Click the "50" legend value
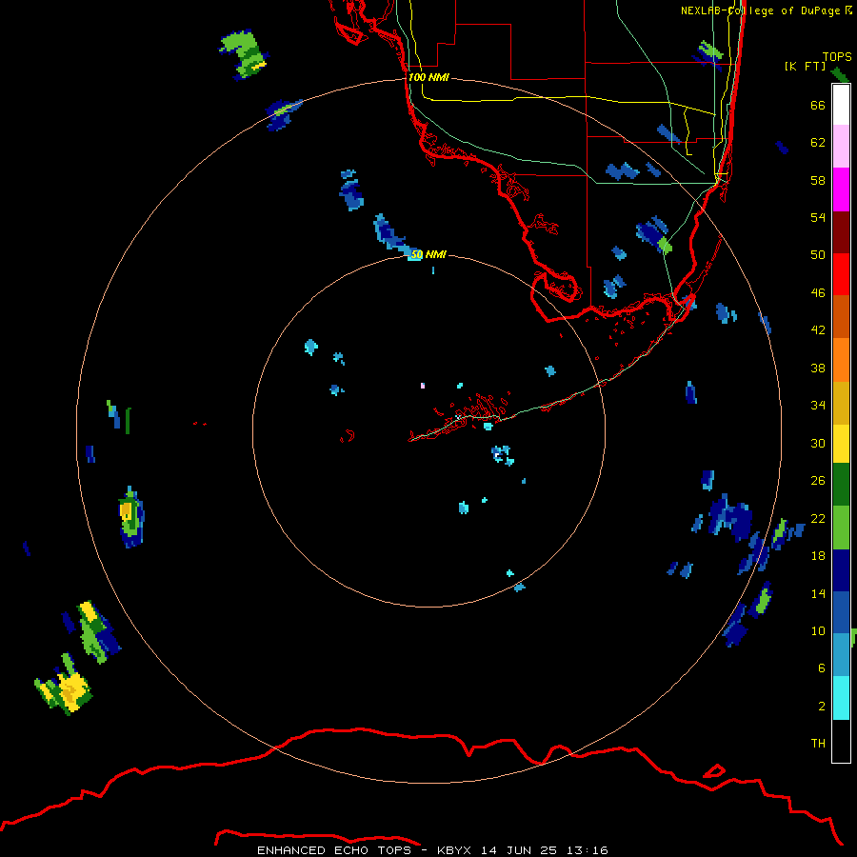 tap(818, 255)
